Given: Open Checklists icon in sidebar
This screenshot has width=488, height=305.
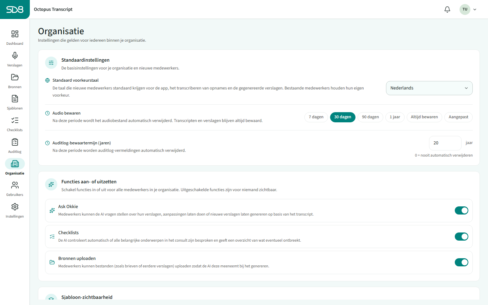Looking at the screenshot, I should 15,120.
